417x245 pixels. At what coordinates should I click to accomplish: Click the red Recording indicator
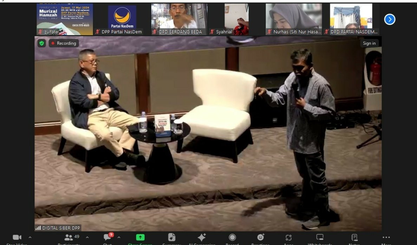pyautogui.click(x=64, y=43)
